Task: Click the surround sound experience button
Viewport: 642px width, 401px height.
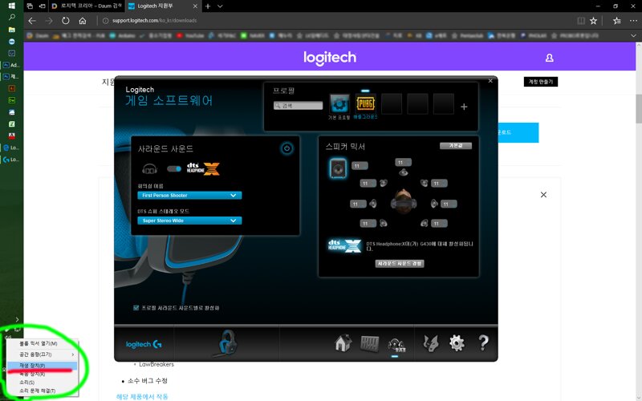Action: 399,264
